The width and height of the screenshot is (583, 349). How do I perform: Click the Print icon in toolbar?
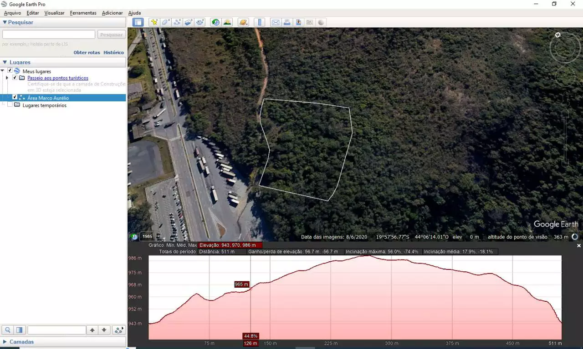[287, 22]
